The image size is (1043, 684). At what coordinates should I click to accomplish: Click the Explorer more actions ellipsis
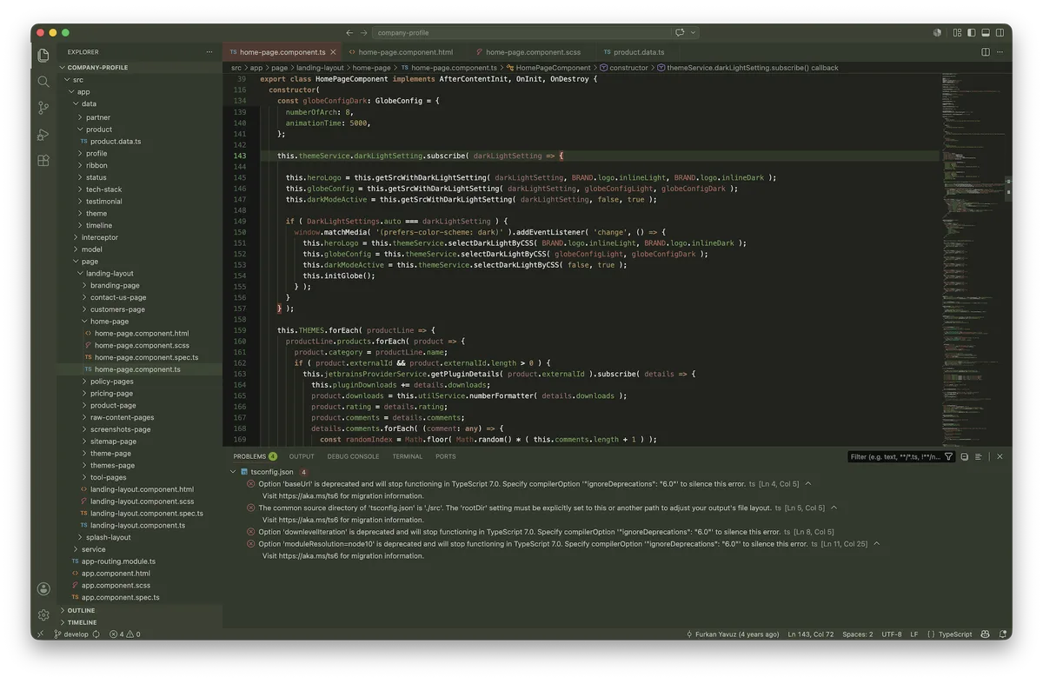(209, 52)
